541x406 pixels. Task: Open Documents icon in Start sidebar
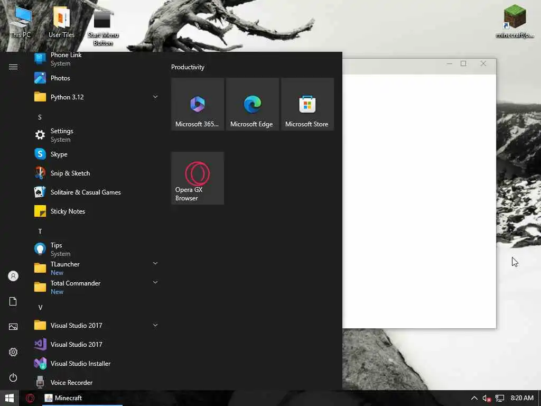[x=13, y=301]
